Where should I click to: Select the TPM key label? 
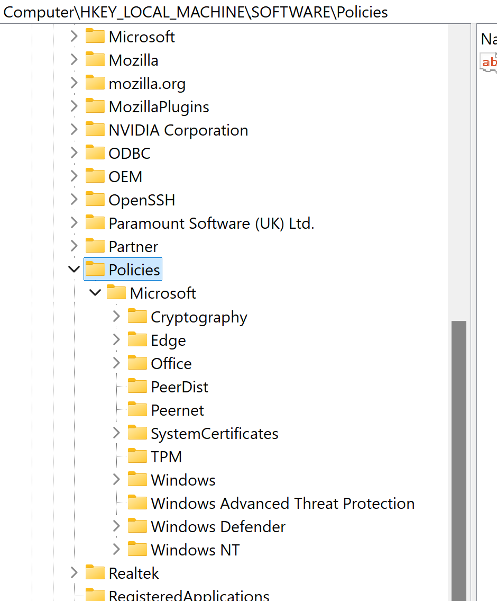point(167,457)
